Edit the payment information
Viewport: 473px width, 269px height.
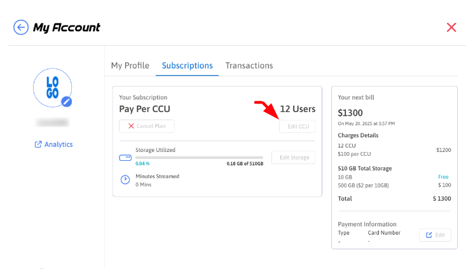[x=435, y=235]
